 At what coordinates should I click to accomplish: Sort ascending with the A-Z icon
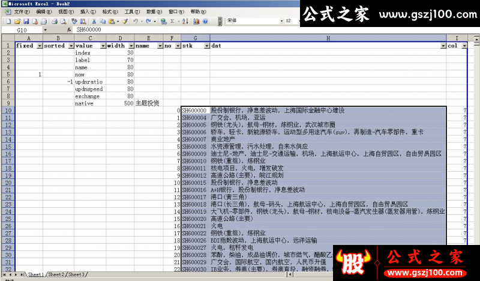pyautogui.click(x=185, y=21)
